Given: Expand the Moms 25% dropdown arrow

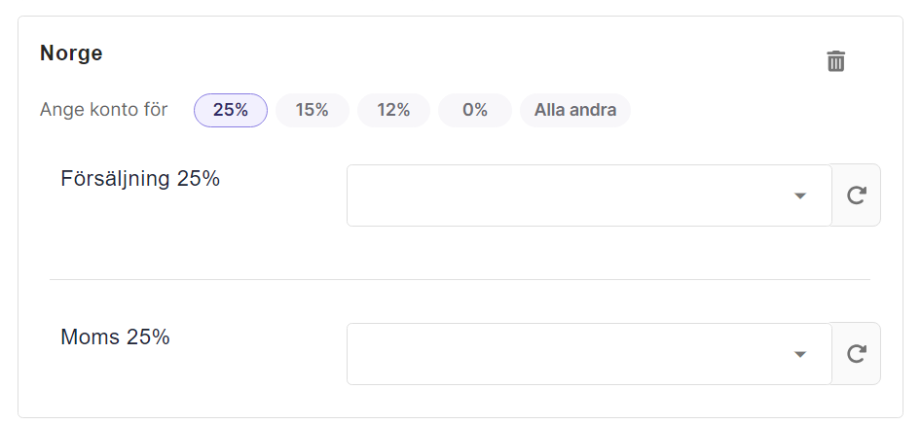Looking at the screenshot, I should (x=800, y=354).
